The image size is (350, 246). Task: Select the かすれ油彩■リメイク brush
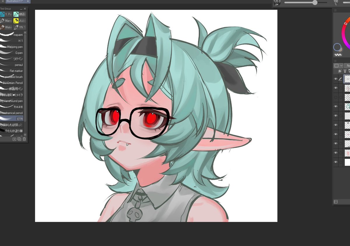12,95
